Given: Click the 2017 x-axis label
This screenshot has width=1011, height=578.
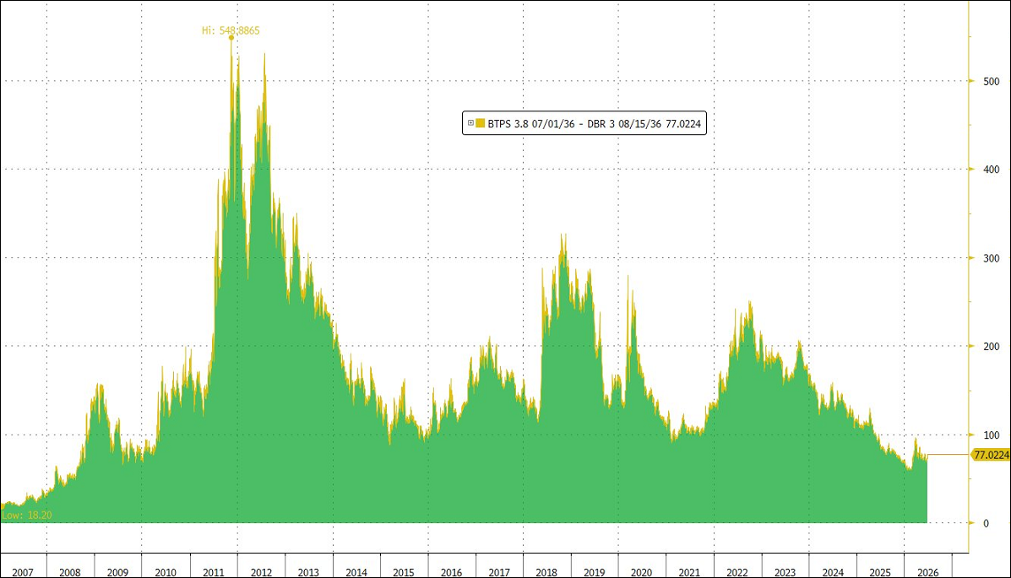Looking at the screenshot, I should [499, 572].
